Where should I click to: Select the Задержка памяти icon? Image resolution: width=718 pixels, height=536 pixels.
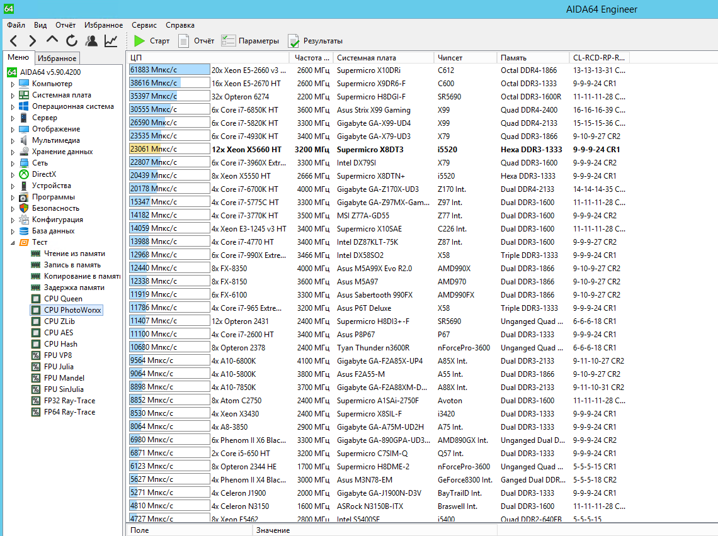pos(36,288)
